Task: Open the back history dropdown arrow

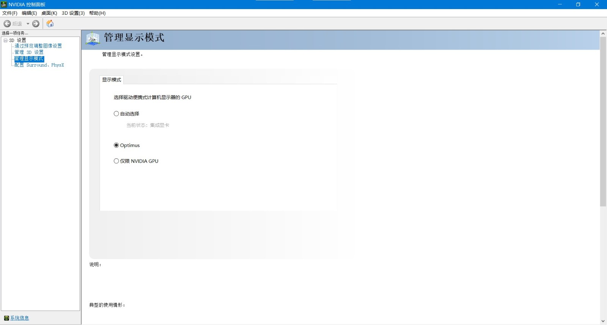Action: pos(28,24)
